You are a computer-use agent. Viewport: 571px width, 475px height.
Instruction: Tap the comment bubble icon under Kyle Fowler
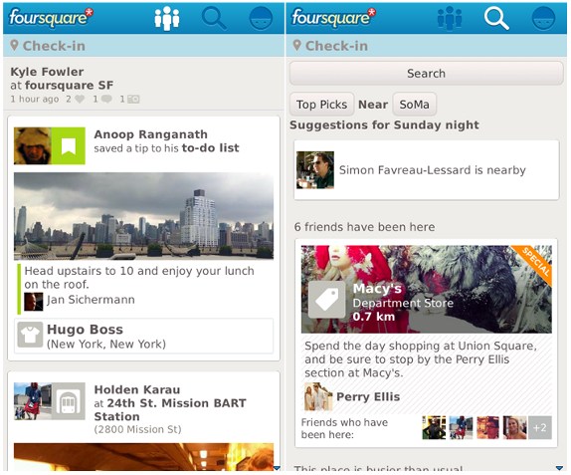pyautogui.click(x=106, y=100)
